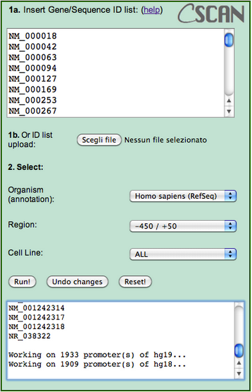
Task: Click the NM_000127 entry in ID list
Action: [x=33, y=79]
